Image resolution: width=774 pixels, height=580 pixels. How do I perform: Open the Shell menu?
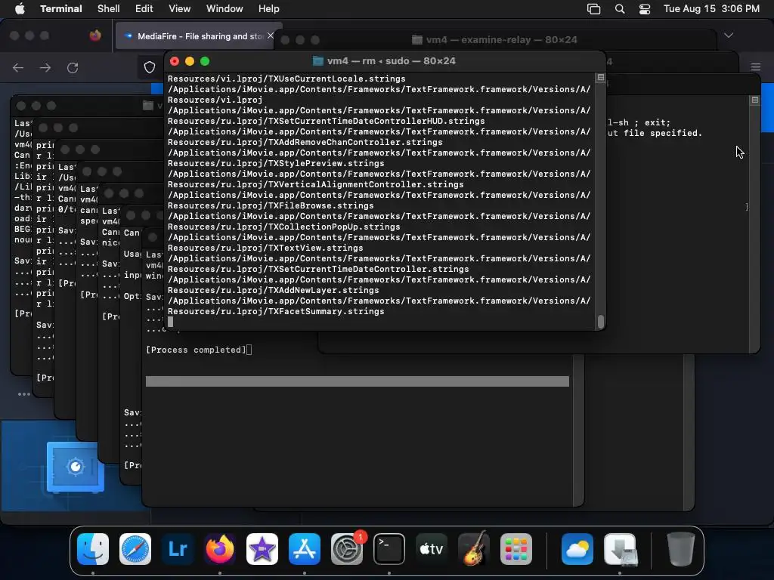click(108, 9)
